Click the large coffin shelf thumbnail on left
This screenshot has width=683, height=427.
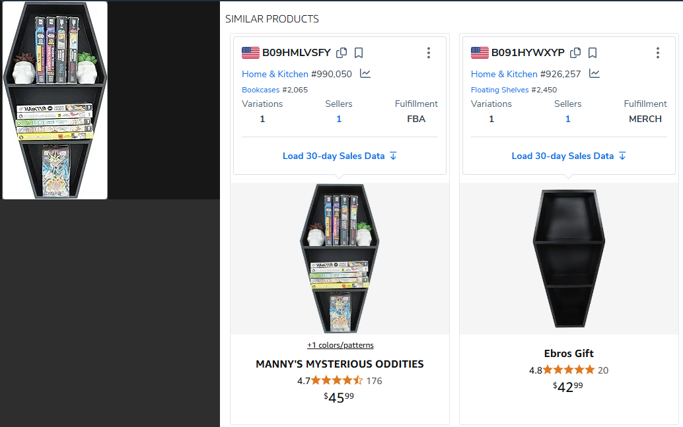(x=55, y=100)
